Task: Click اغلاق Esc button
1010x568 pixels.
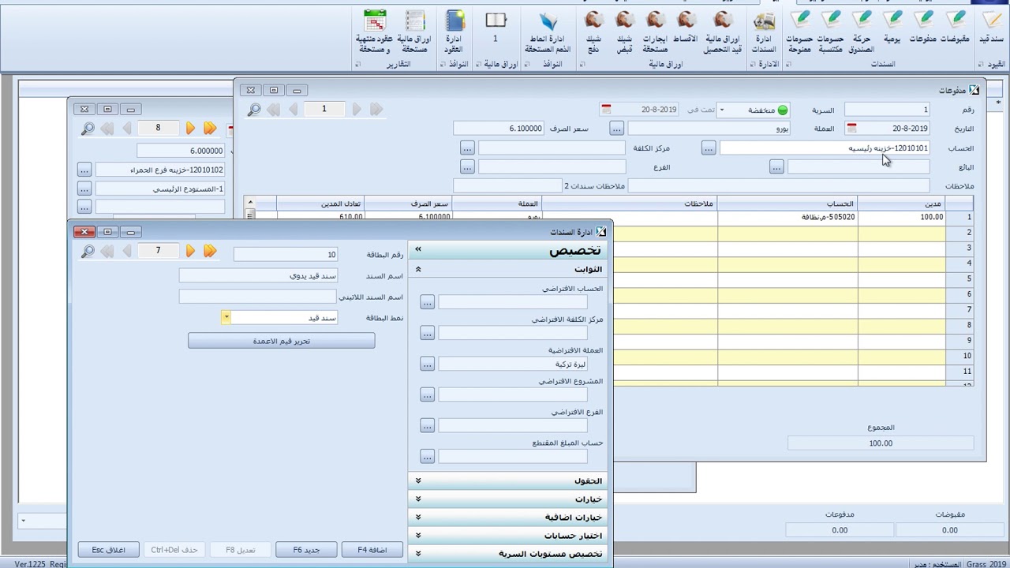Action: [x=109, y=550]
